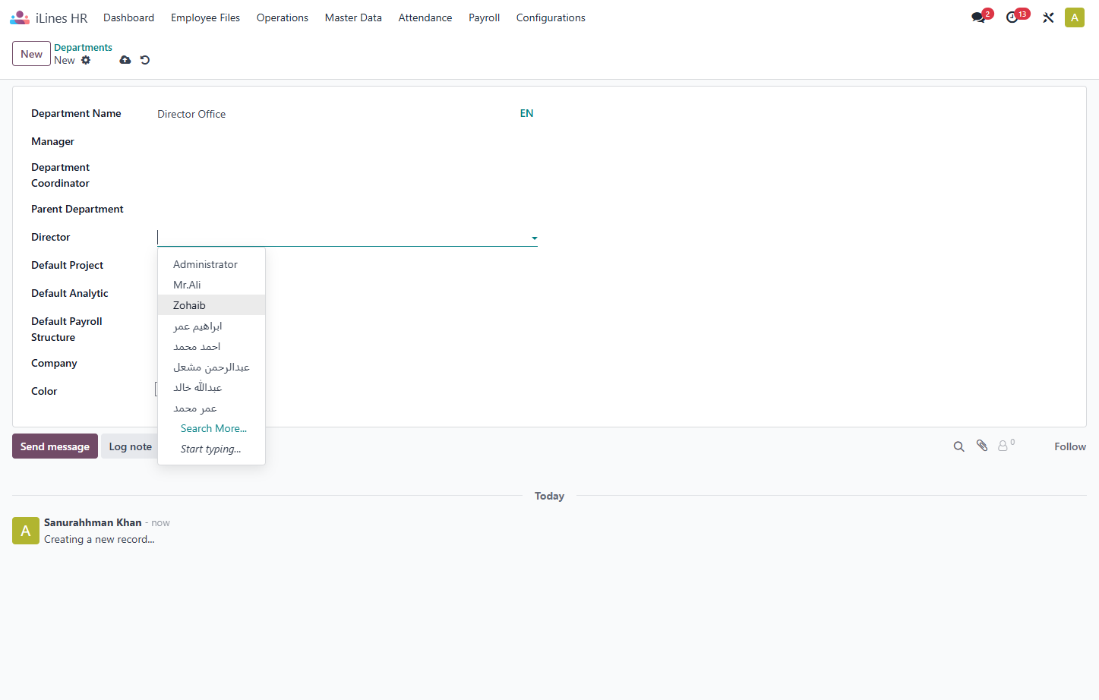Open the developer tools wrench icon
Screen dimensions: 1099x700
[x=1048, y=17]
